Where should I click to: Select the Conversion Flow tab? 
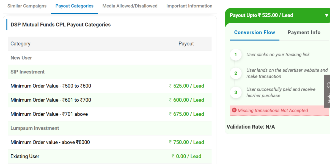[x=254, y=32]
